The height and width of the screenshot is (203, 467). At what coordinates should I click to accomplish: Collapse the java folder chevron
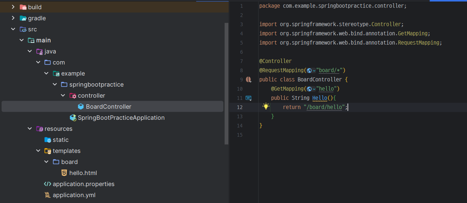click(30, 51)
